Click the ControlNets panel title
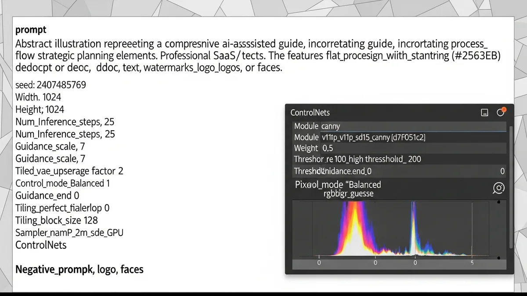This screenshot has width=527, height=296. coord(310,113)
